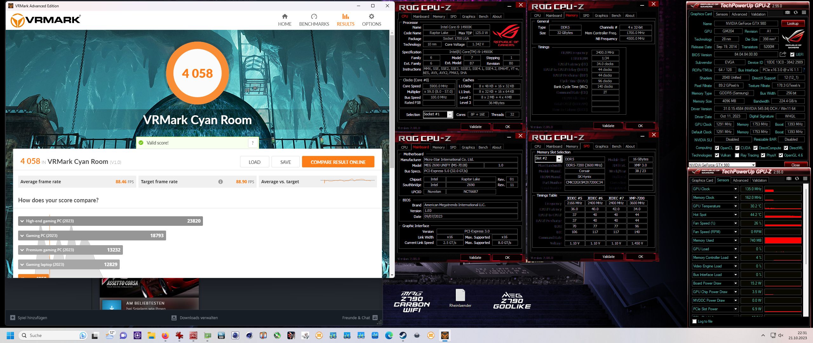Open the Windows Start menu
This screenshot has width=813, height=343.
click(x=10, y=335)
